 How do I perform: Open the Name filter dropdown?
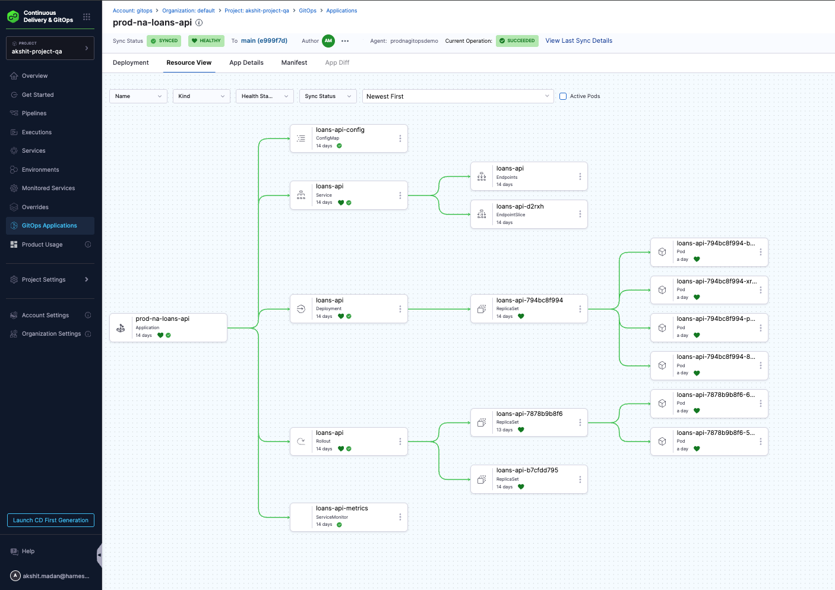point(138,96)
